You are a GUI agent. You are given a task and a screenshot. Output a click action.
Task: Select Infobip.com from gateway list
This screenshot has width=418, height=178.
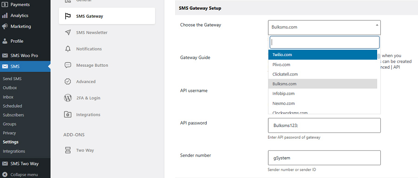pyautogui.click(x=323, y=94)
